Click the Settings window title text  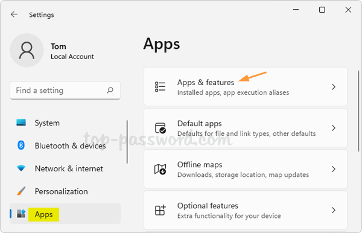42,14
